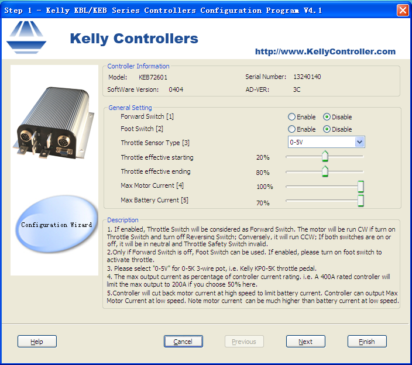
Task: Close the configuration program window
Action: [403, 10]
